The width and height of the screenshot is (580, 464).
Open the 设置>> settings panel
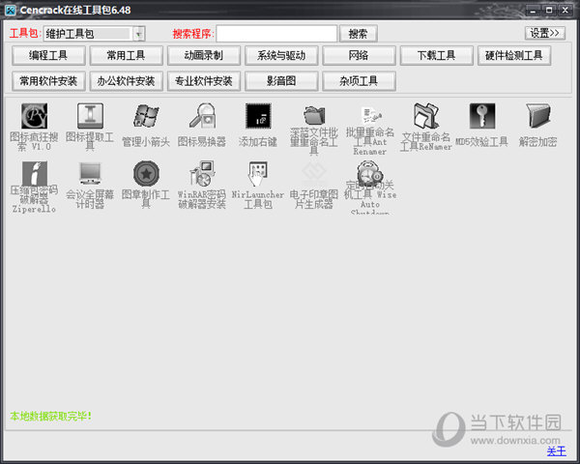coord(545,33)
